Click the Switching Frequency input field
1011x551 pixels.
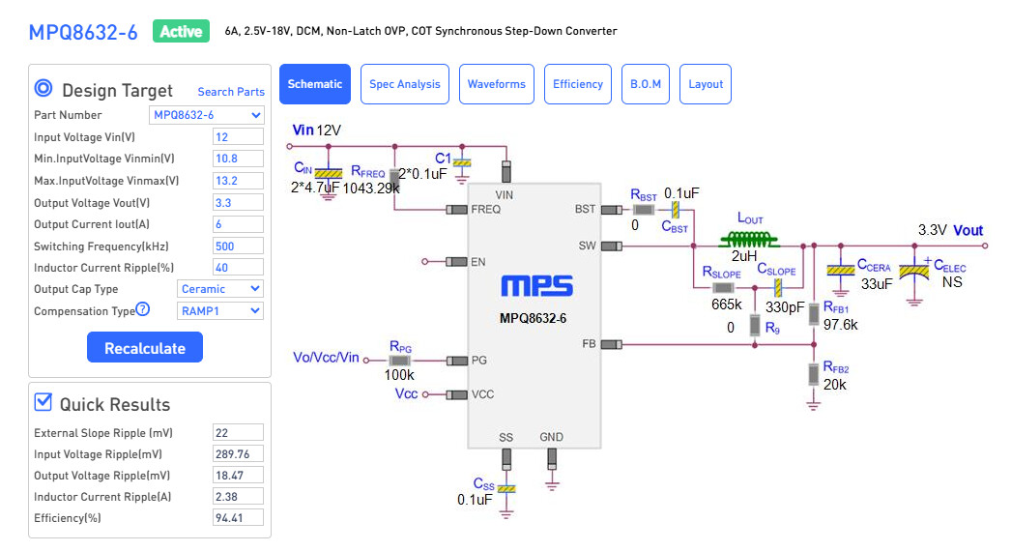coord(238,246)
